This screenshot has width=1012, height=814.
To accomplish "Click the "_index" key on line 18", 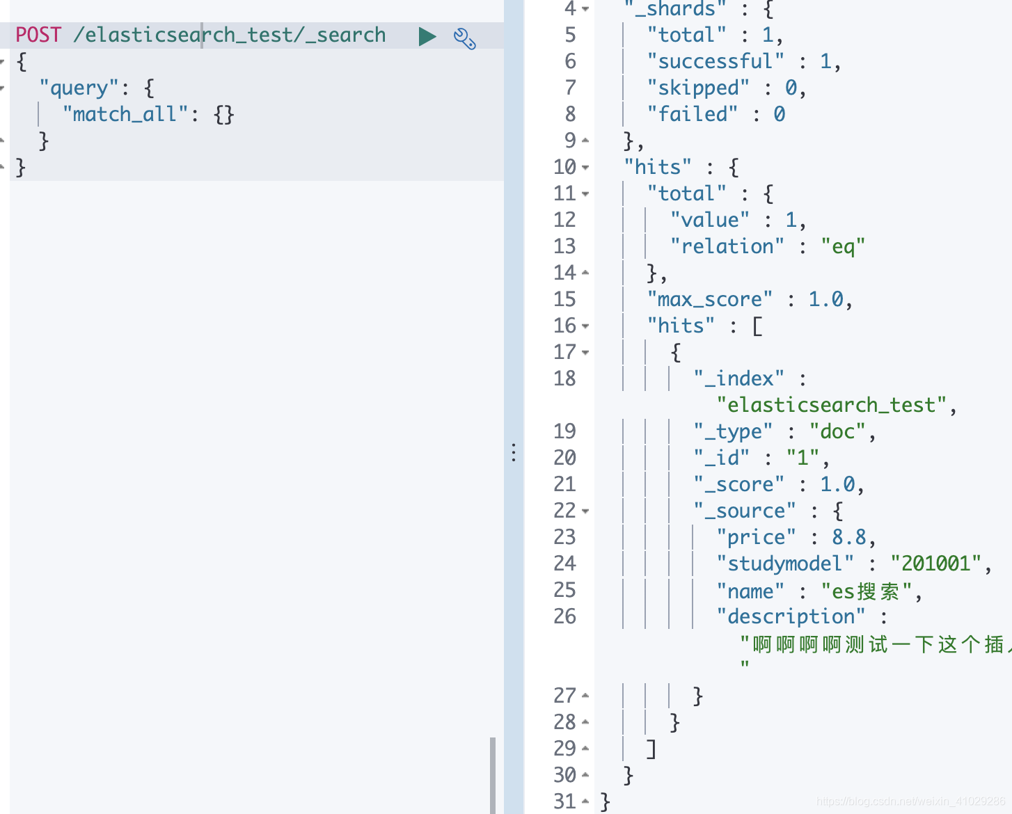I will coord(739,378).
